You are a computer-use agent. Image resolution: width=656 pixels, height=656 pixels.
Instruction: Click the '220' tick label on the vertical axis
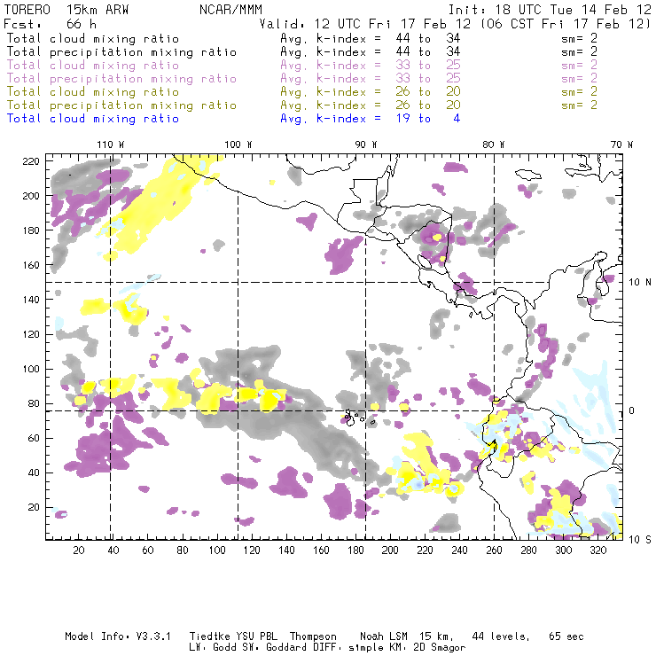coord(31,161)
